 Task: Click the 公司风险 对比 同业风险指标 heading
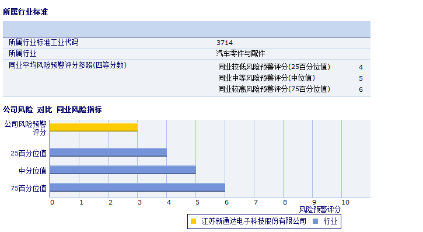tap(53, 110)
